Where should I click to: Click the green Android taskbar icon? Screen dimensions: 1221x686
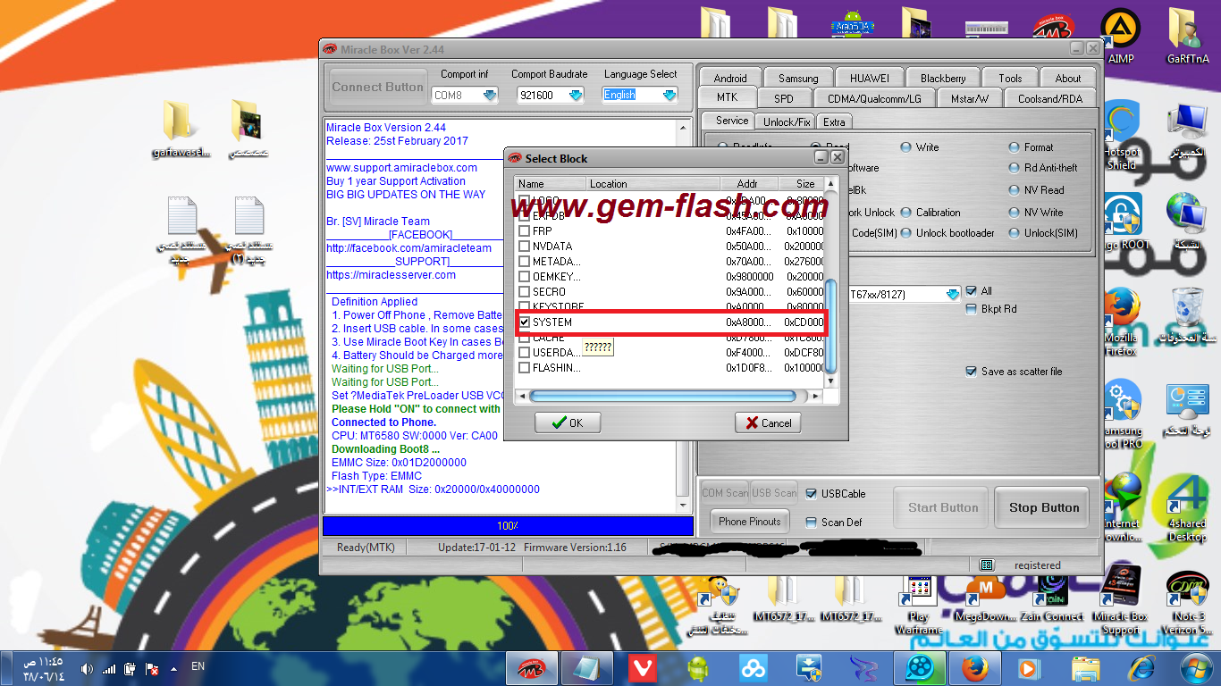click(x=697, y=667)
